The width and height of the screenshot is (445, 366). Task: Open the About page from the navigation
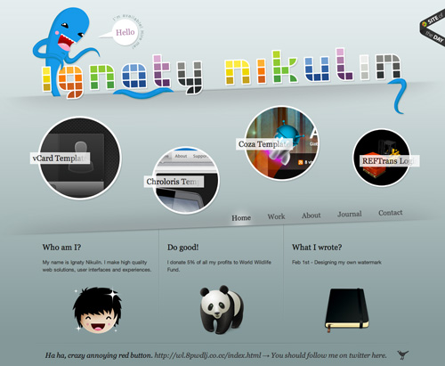[x=311, y=216]
